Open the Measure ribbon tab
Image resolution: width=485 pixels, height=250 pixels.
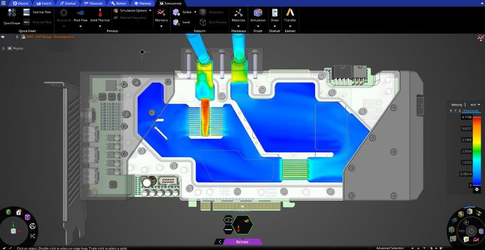click(x=93, y=3)
